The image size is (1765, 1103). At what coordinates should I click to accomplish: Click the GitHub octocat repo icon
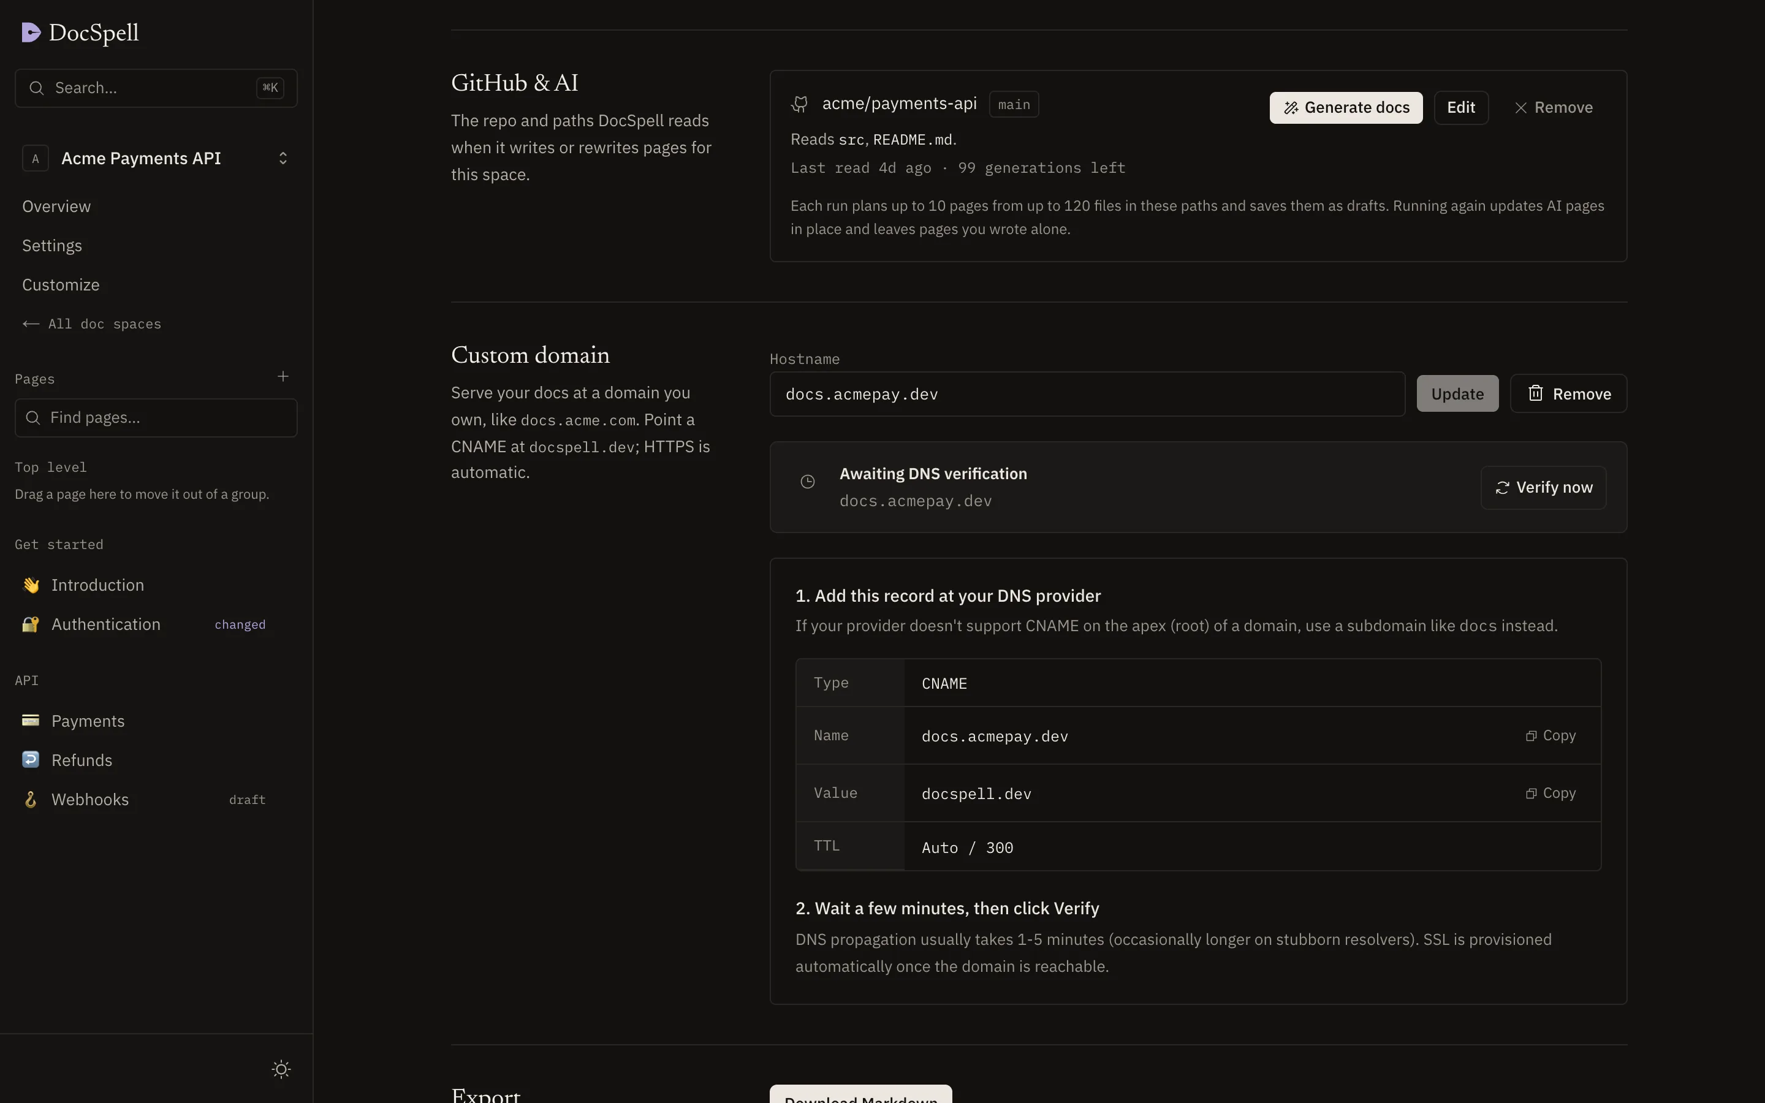799,104
